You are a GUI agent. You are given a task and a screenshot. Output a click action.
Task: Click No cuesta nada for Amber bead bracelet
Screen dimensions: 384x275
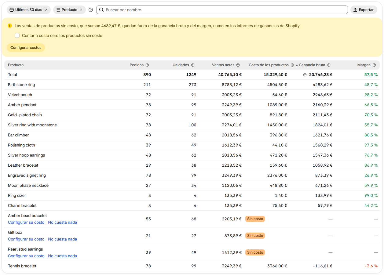[x=63, y=223]
